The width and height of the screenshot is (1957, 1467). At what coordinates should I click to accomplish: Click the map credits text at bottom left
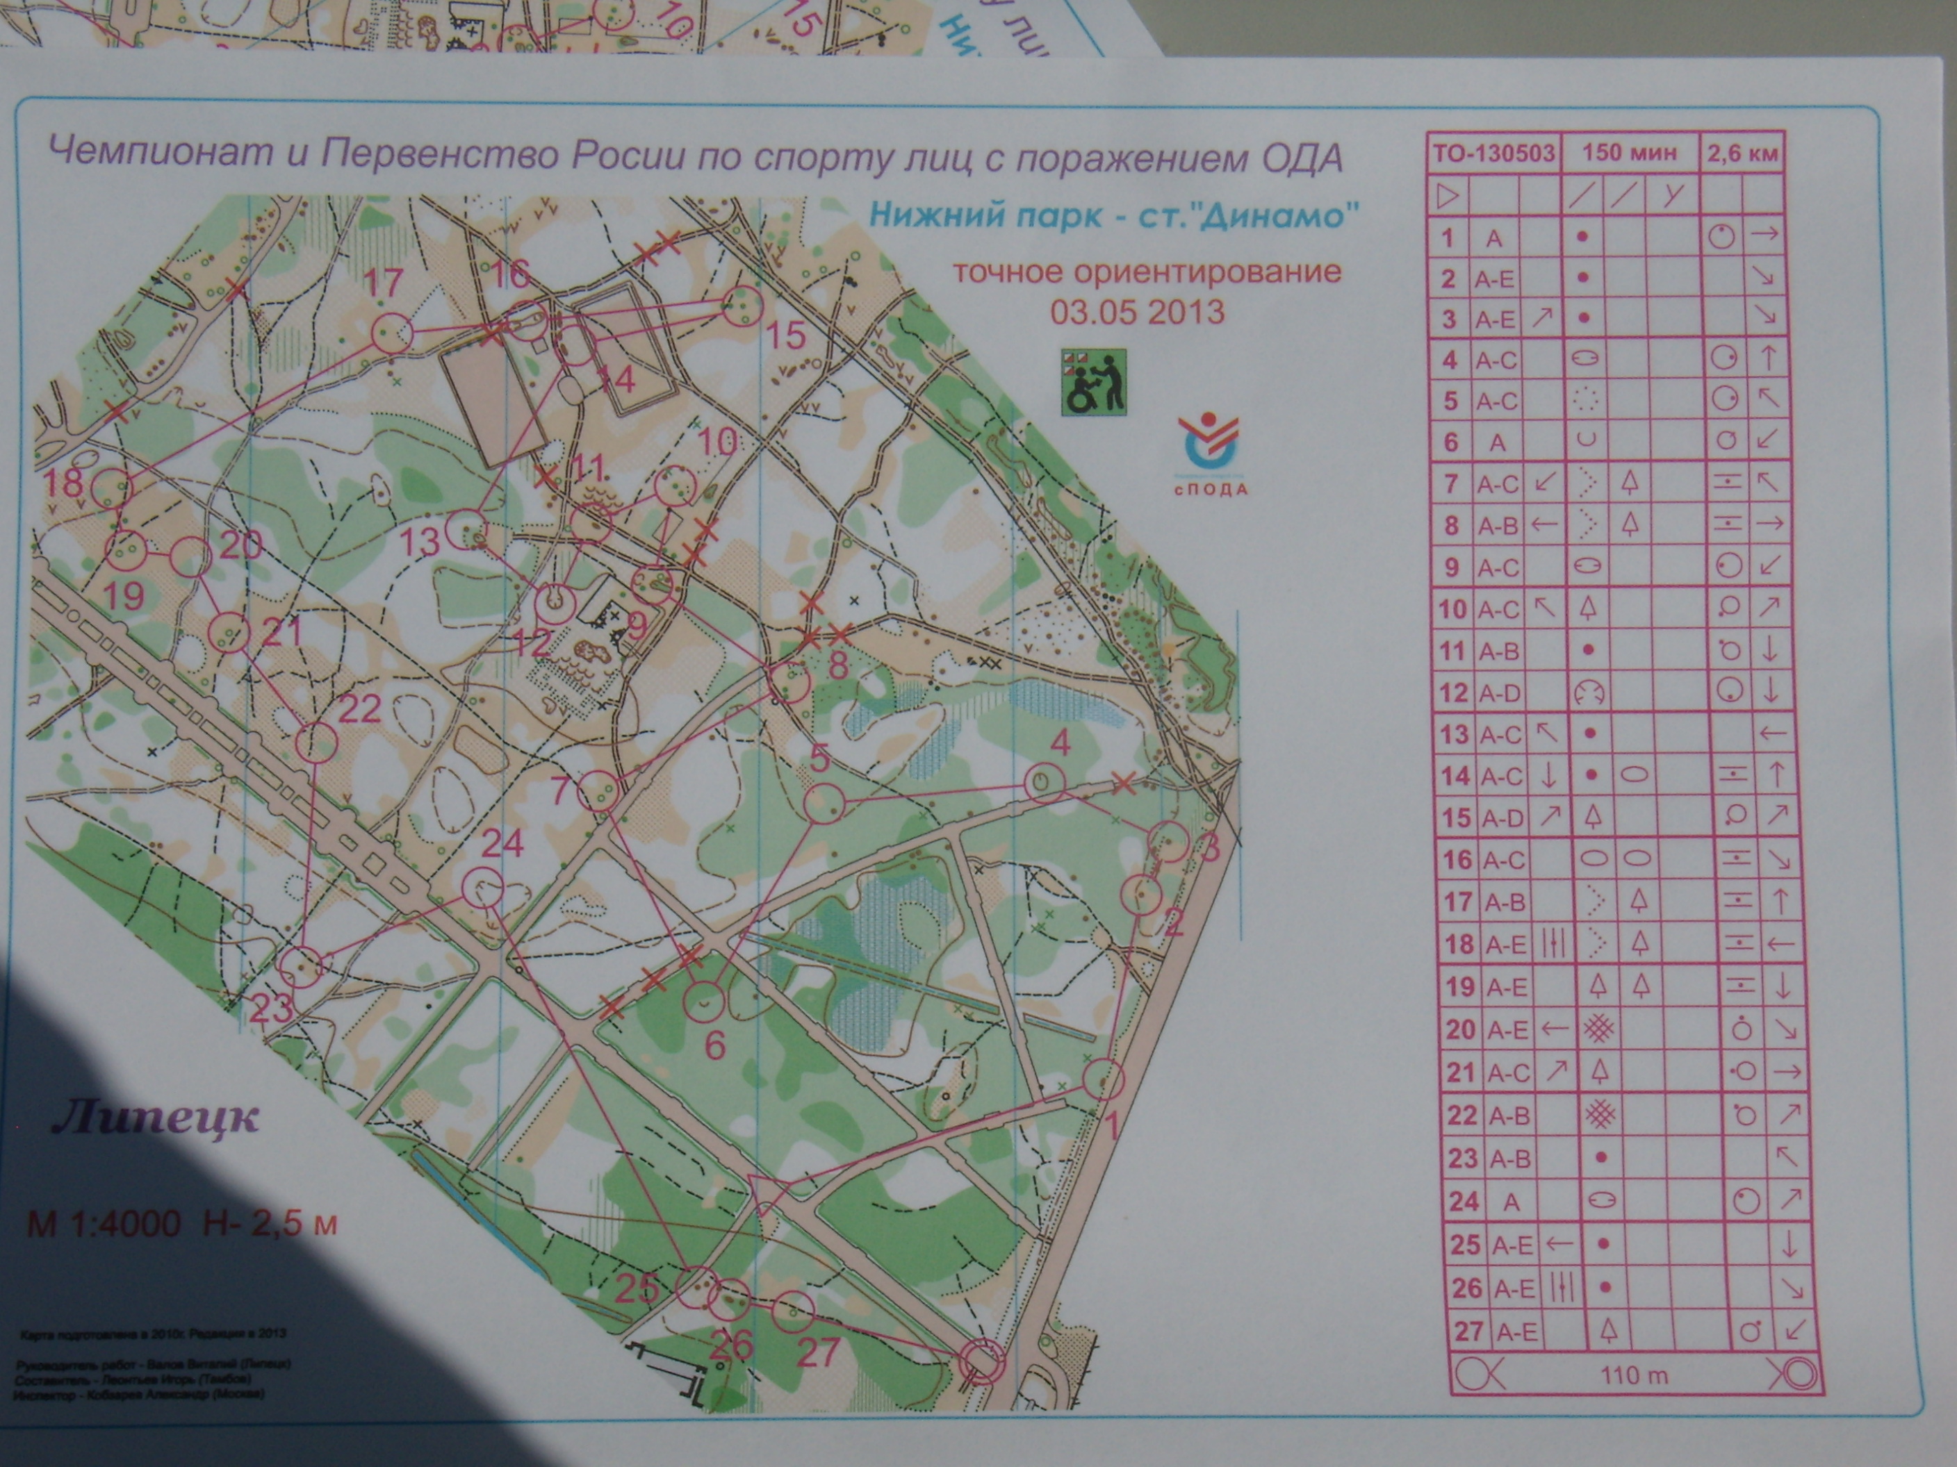pyautogui.click(x=154, y=1363)
